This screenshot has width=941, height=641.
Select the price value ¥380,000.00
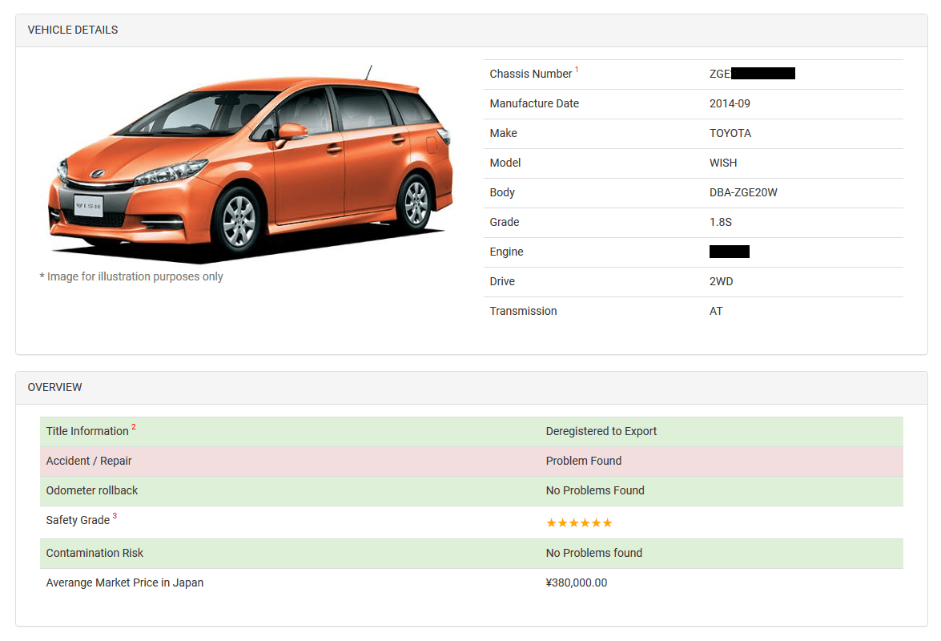pyautogui.click(x=577, y=583)
